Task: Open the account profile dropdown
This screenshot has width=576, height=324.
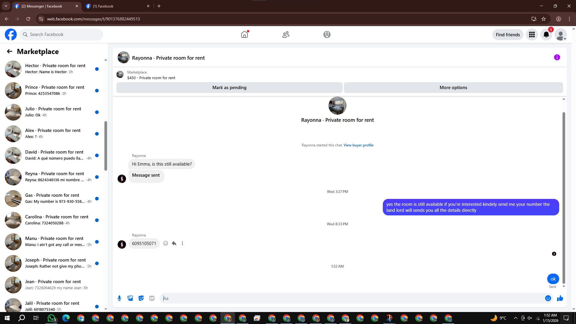Action: [560, 35]
